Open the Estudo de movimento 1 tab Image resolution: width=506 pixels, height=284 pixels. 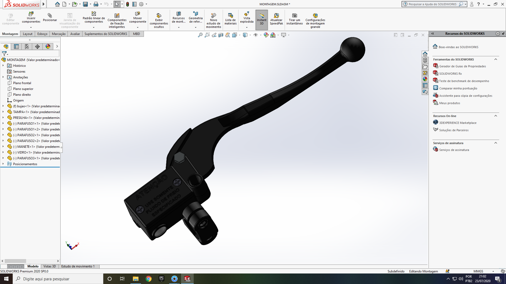pyautogui.click(x=78, y=266)
